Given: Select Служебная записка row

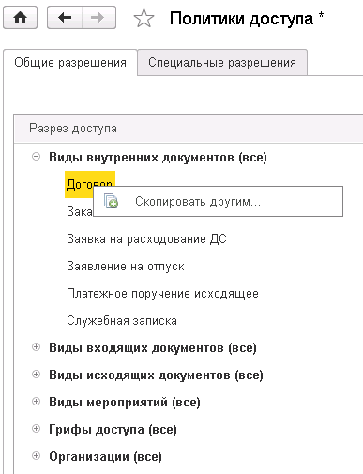Looking at the screenshot, I should pos(122,321).
